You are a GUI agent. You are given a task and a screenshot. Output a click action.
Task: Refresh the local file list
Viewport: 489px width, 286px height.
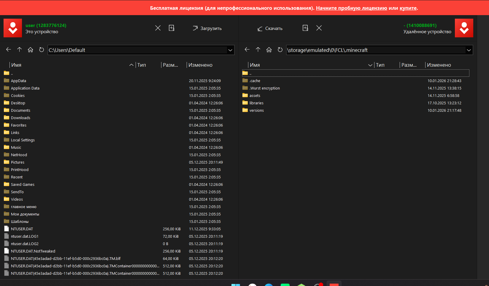click(x=42, y=50)
